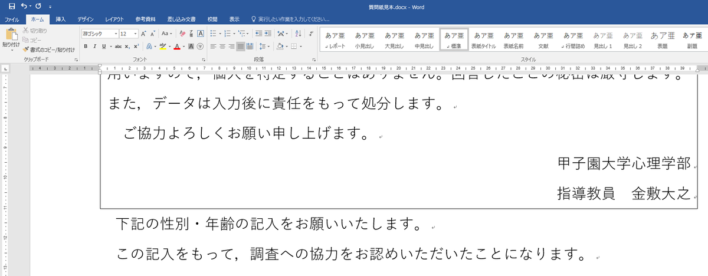Click the text effects outlined A icon

149,47
